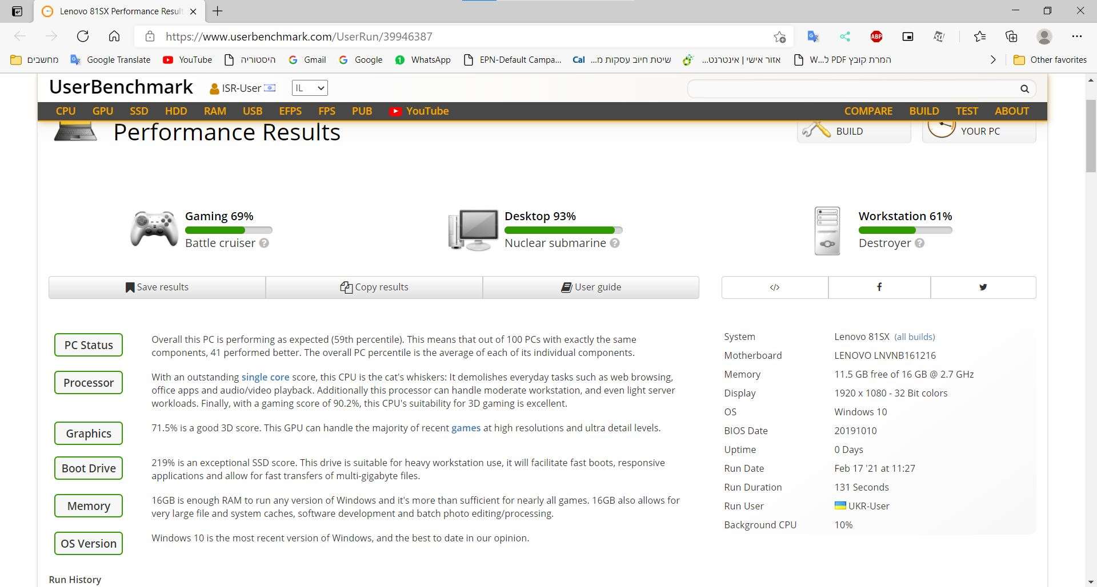
Task: Open the tab actions menu icon
Action: (x=17, y=11)
